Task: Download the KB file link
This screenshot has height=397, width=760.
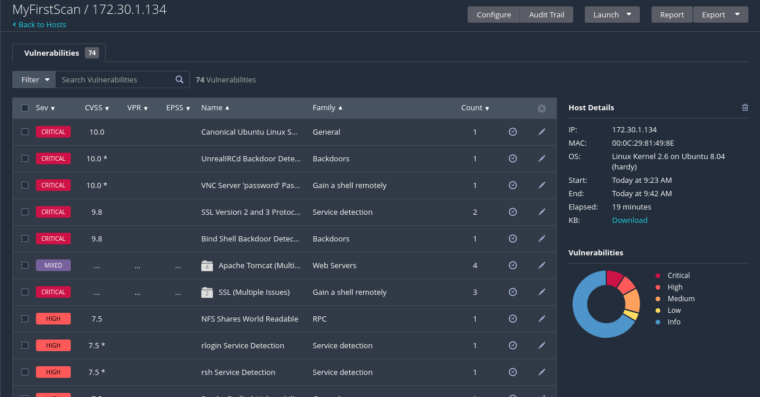Action: (x=629, y=220)
